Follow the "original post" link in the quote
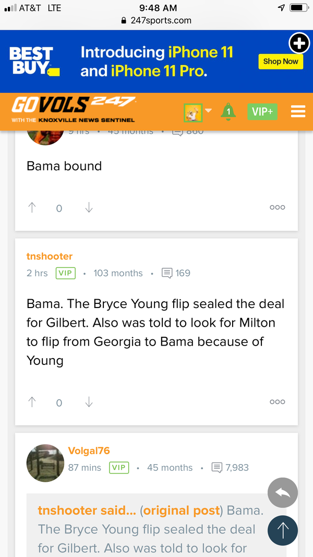 (181, 511)
